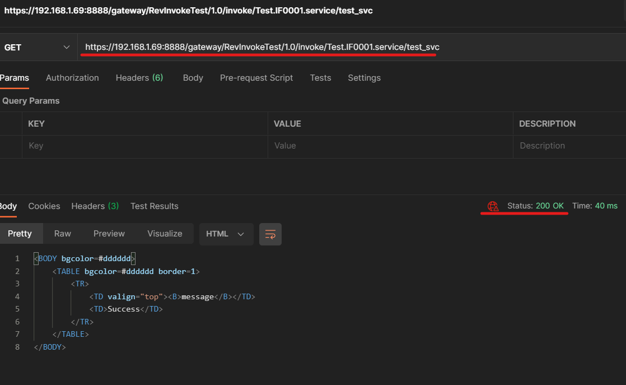The image size is (626, 385).
Task: Select the request Body tab
Action: (x=193, y=78)
